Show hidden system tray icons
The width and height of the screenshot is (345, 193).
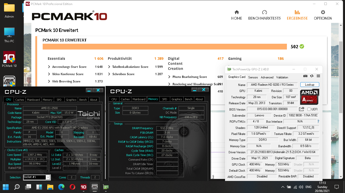click(283, 187)
